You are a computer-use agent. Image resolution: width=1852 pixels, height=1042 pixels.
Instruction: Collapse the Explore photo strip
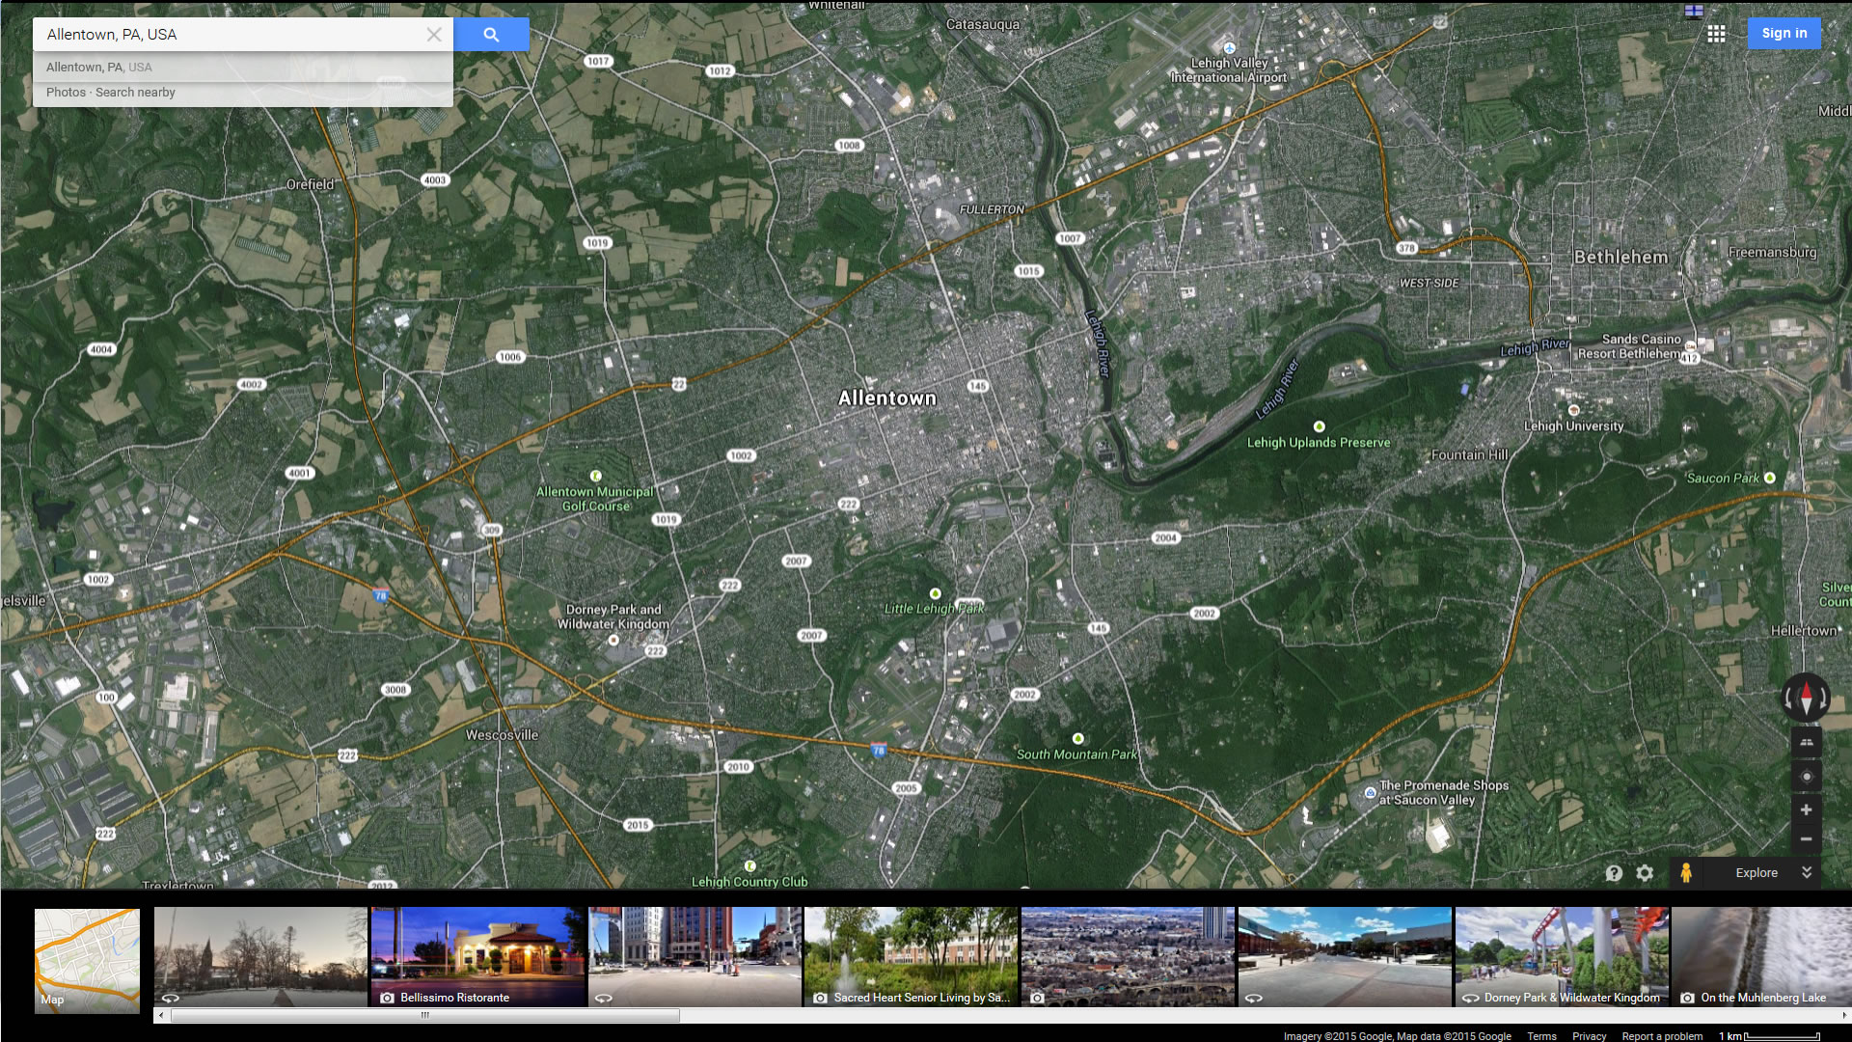click(x=1807, y=872)
